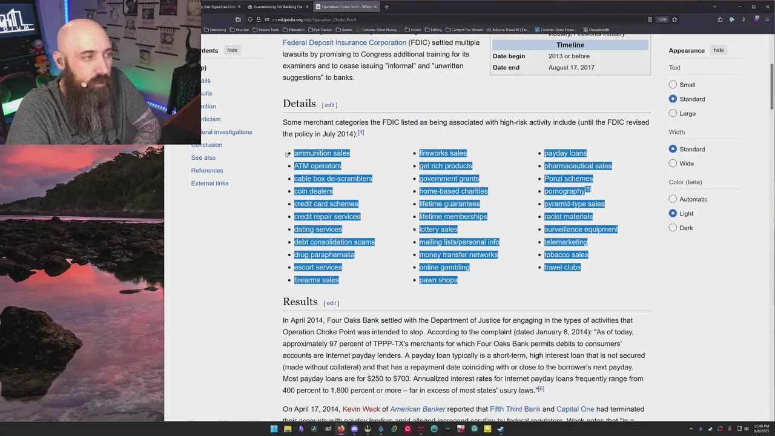Open the American Banker link

click(x=418, y=409)
